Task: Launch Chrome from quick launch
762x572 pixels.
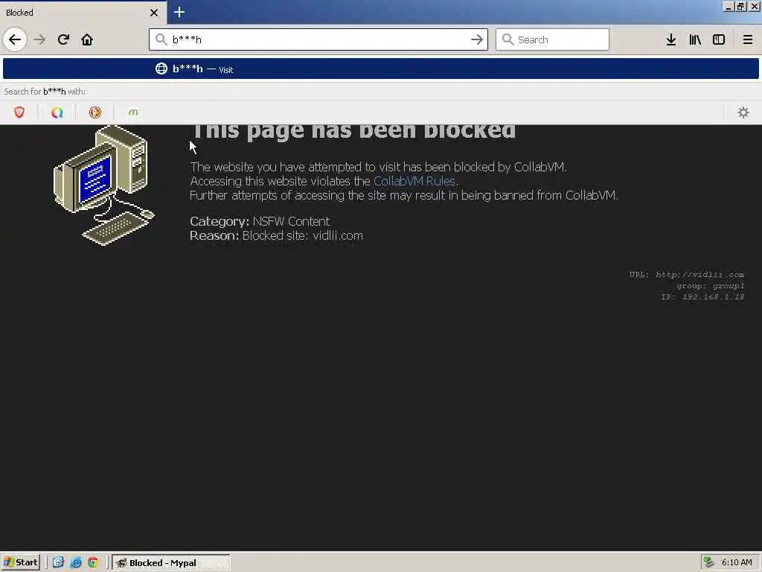Action: tap(93, 562)
